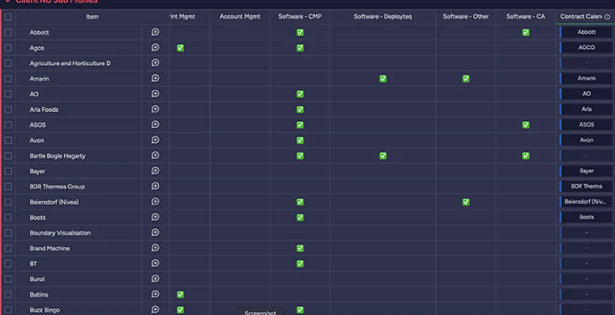This screenshot has width=615, height=315.
Task: Click Software - Other column header
Action: click(466, 17)
